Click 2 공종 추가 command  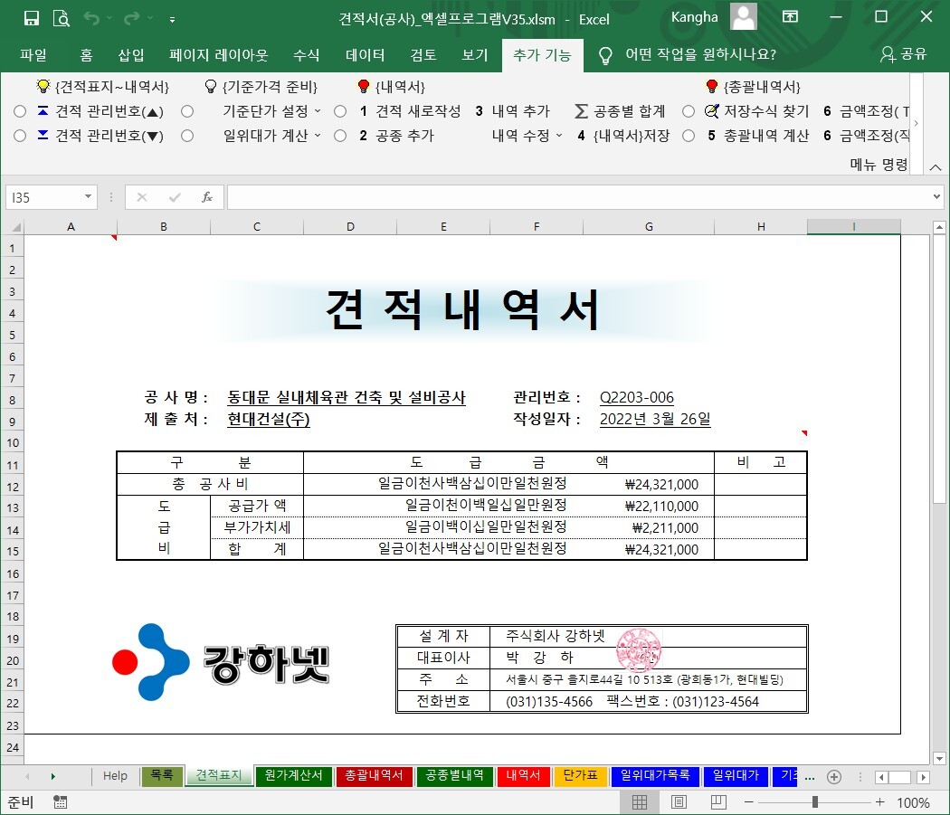[x=396, y=136]
